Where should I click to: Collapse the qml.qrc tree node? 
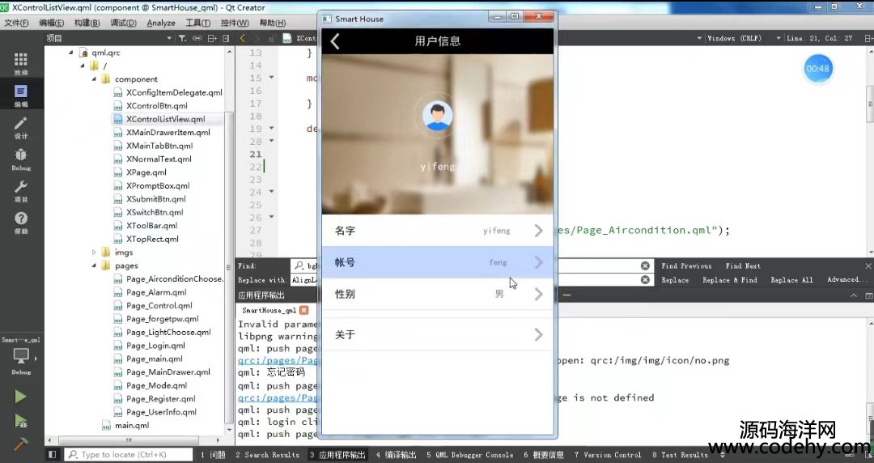[x=70, y=53]
